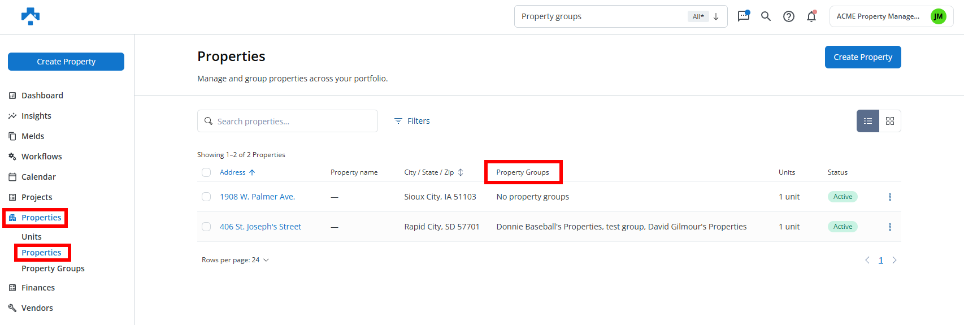Open the help question mark icon
The height and width of the screenshot is (325, 964).
pyautogui.click(x=789, y=16)
